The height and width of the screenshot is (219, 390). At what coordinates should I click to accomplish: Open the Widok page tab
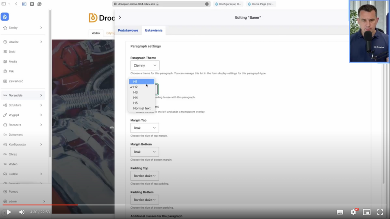[96, 33]
